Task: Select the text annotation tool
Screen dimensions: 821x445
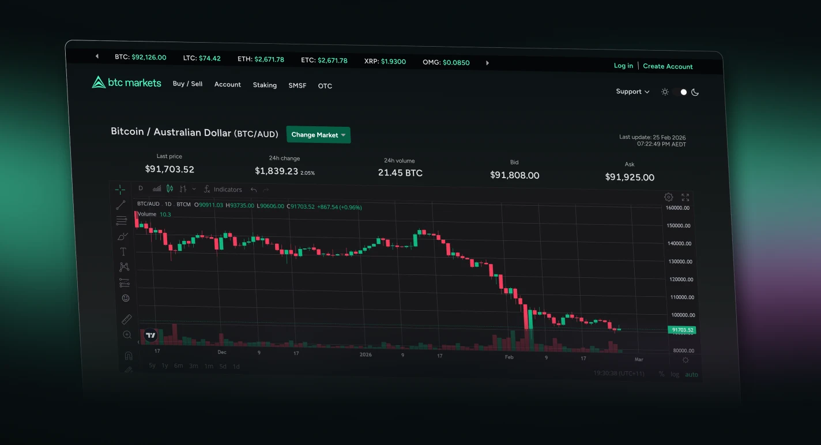Action: coord(123,251)
